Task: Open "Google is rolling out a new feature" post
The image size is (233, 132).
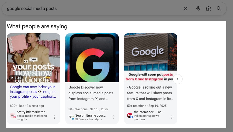Action: [x=150, y=93]
